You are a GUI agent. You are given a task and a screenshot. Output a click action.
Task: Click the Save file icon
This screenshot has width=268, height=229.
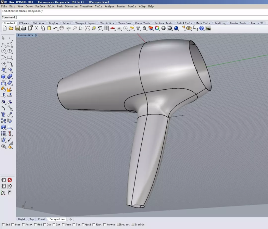pyautogui.click(x=17, y=28)
